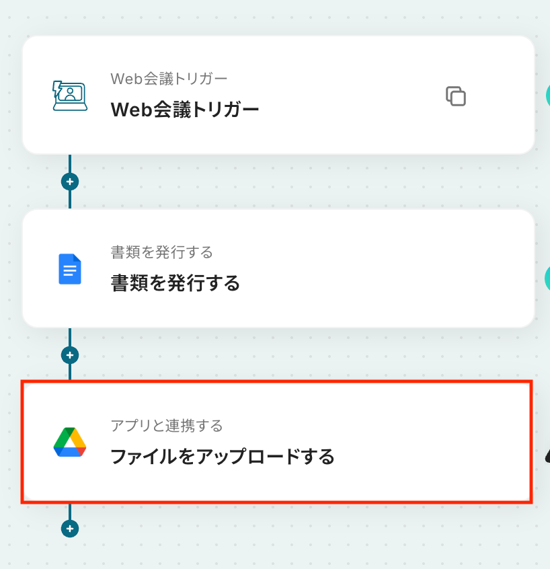Add step below Web会議トリガー with plus
Image resolution: width=550 pixels, height=569 pixels.
(70, 182)
